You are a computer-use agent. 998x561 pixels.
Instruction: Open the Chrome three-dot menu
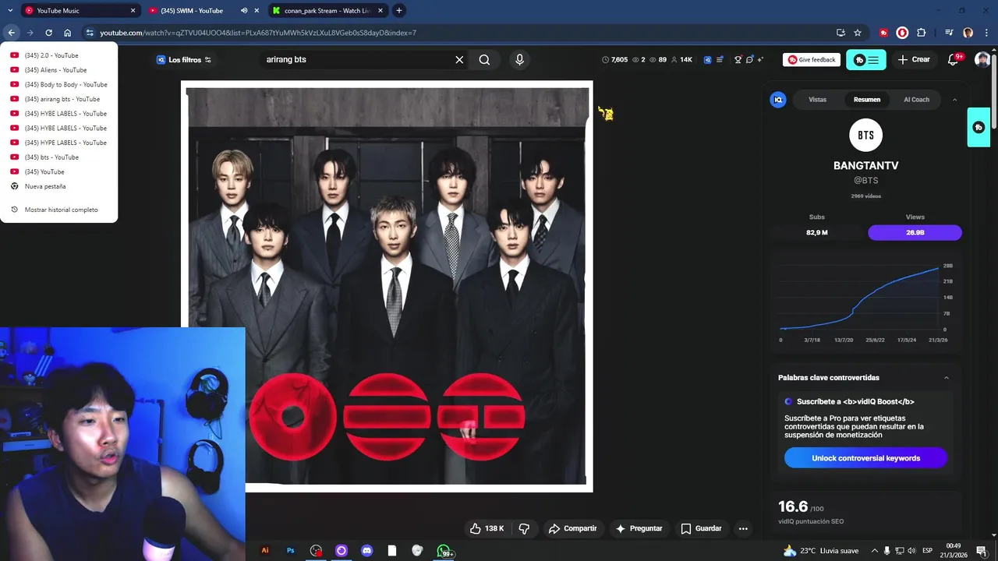pos(985,33)
